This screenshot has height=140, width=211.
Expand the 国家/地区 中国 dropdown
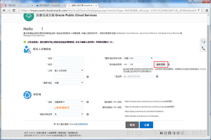(x=69, y=83)
